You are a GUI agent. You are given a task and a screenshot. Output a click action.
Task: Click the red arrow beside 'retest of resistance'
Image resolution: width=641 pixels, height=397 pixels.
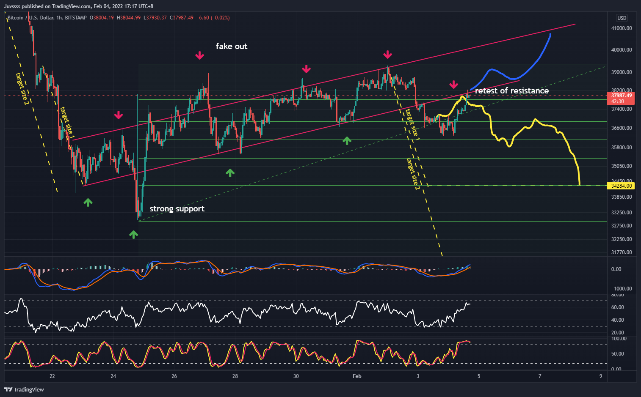pos(453,85)
